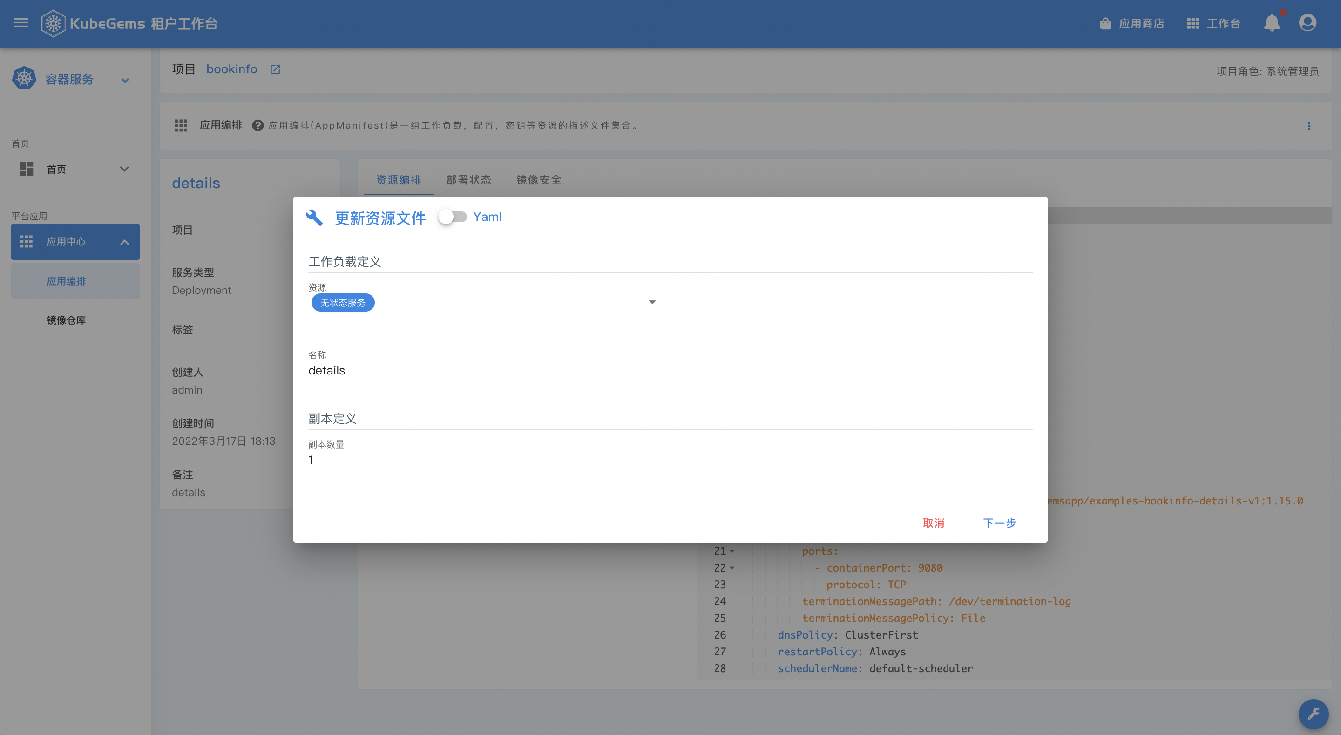
Task: Click the 2022年3月17日 18:13 creation time
Action: [x=223, y=441]
